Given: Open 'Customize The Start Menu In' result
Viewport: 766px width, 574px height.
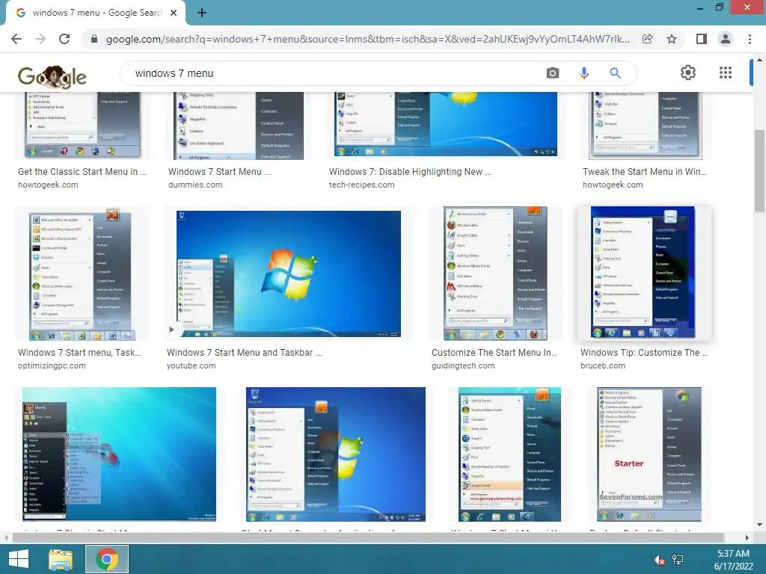Looking at the screenshot, I should (x=494, y=353).
